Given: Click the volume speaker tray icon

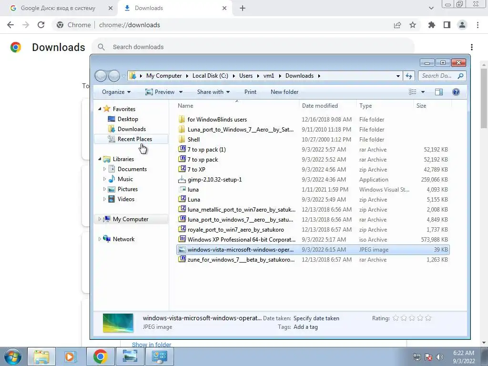Looking at the screenshot, I should pyautogui.click(x=439, y=357).
